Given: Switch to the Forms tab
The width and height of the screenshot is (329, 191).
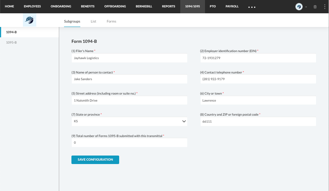Looking at the screenshot, I should click(x=111, y=21).
